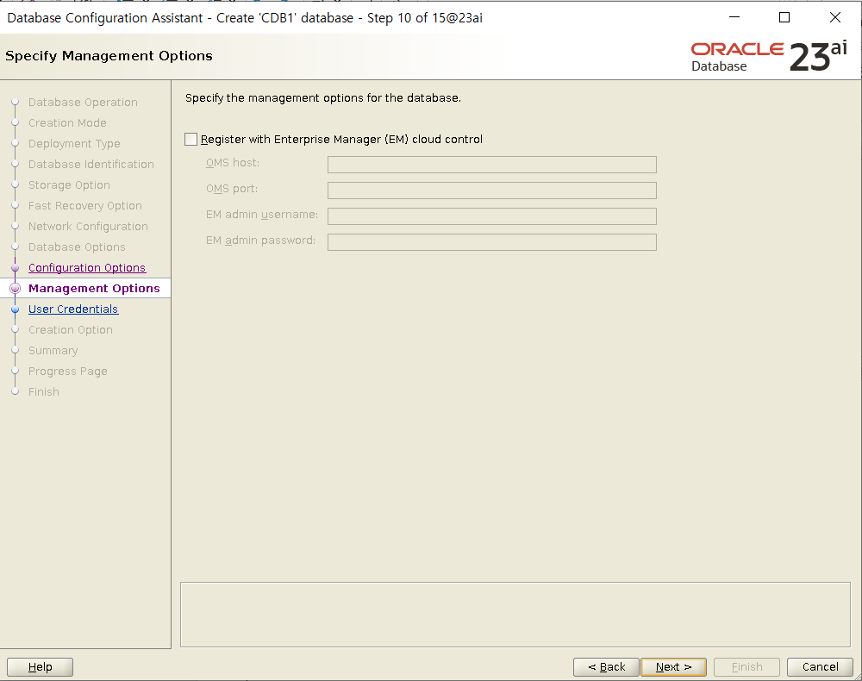Click the Oracle Database 23ai logo
Viewport: 862px width, 681px height.
point(769,57)
